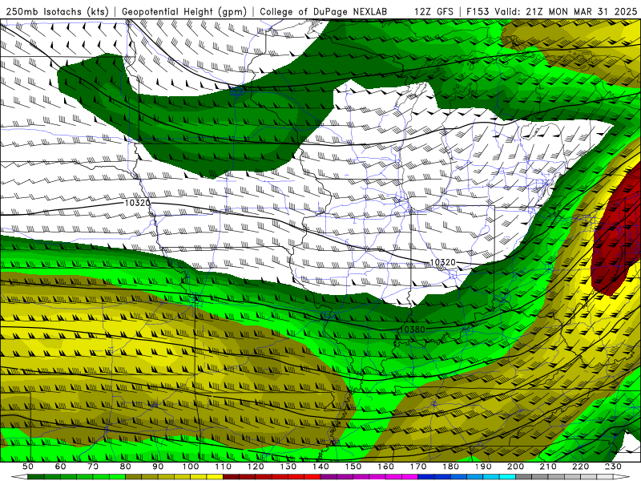Image resolution: width=641 pixels, height=481 pixels.
Task: Click the 140 value on the colorbar scale
Action: (x=320, y=467)
